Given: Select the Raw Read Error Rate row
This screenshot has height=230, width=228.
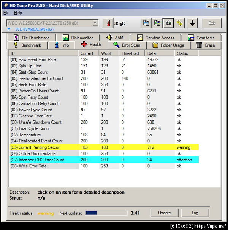Looking at the screenshot, I should click(104, 59).
